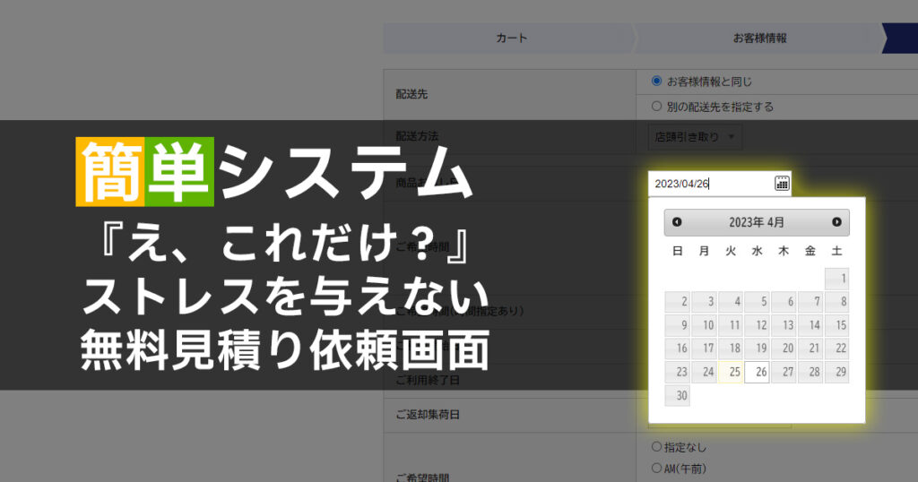918x482 pixels.
Task: Pick April 6 in the calendar
Action: point(784,302)
